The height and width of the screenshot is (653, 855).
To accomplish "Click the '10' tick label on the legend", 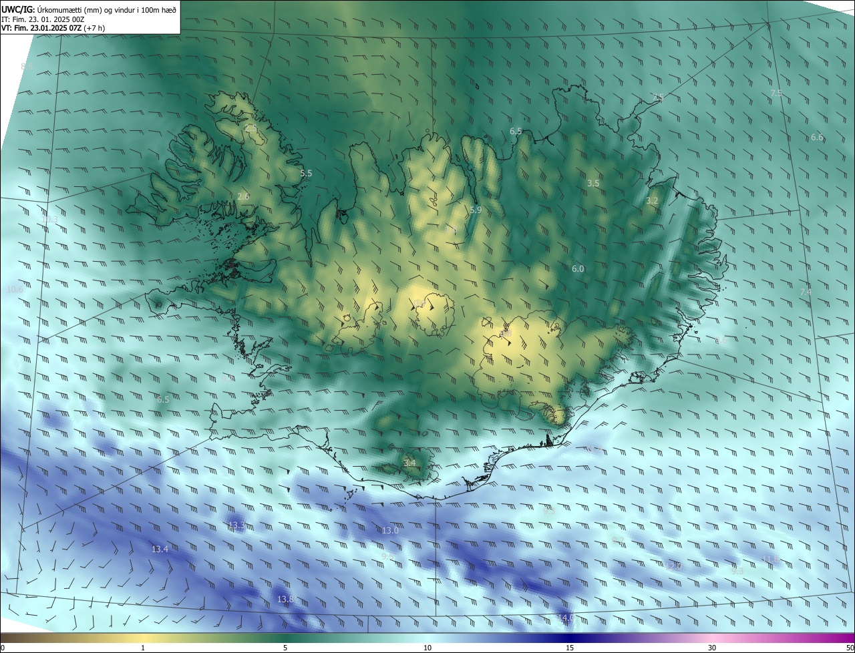I will tap(427, 648).
